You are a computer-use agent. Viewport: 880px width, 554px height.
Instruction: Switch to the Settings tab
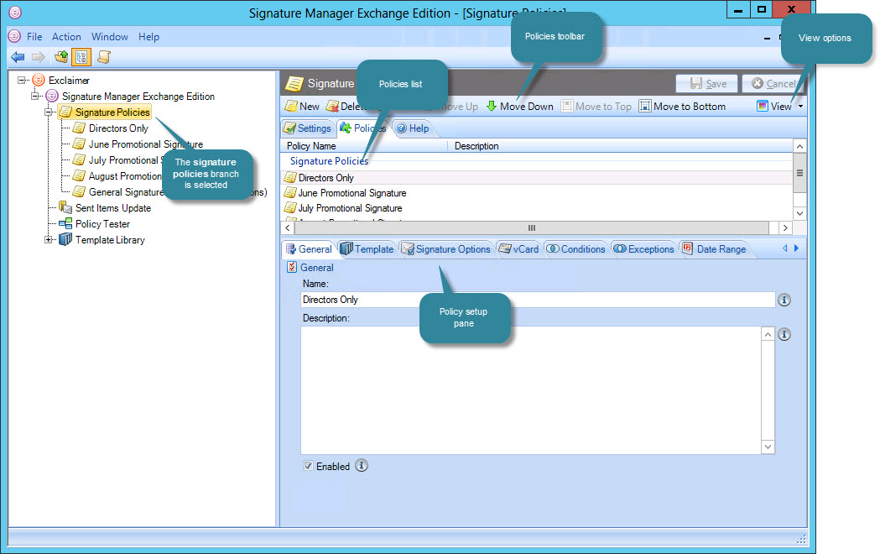(307, 128)
